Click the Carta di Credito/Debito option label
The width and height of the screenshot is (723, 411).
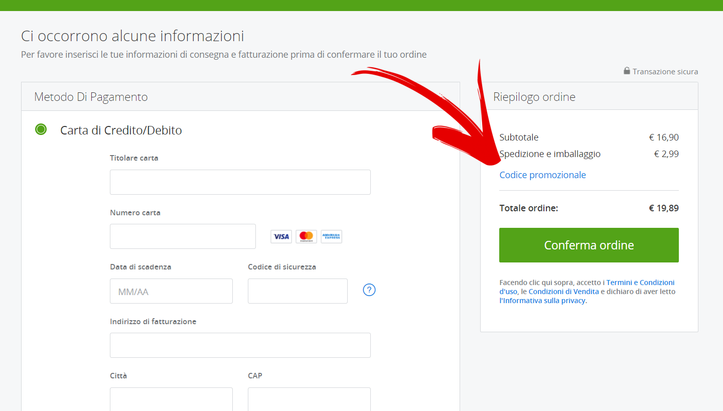click(121, 130)
